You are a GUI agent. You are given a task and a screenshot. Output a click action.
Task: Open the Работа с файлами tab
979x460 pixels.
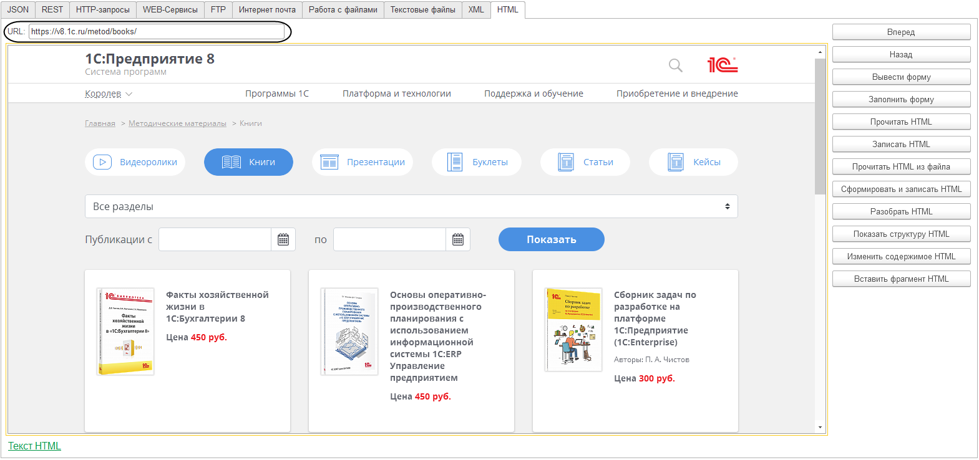[343, 9]
